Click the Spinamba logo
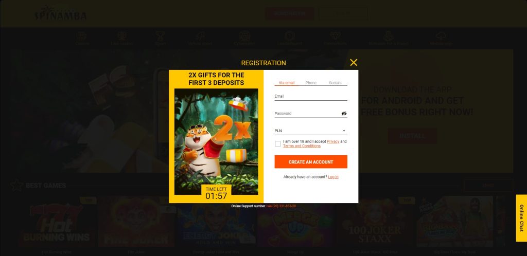The height and width of the screenshot is (256, 527). 61,13
